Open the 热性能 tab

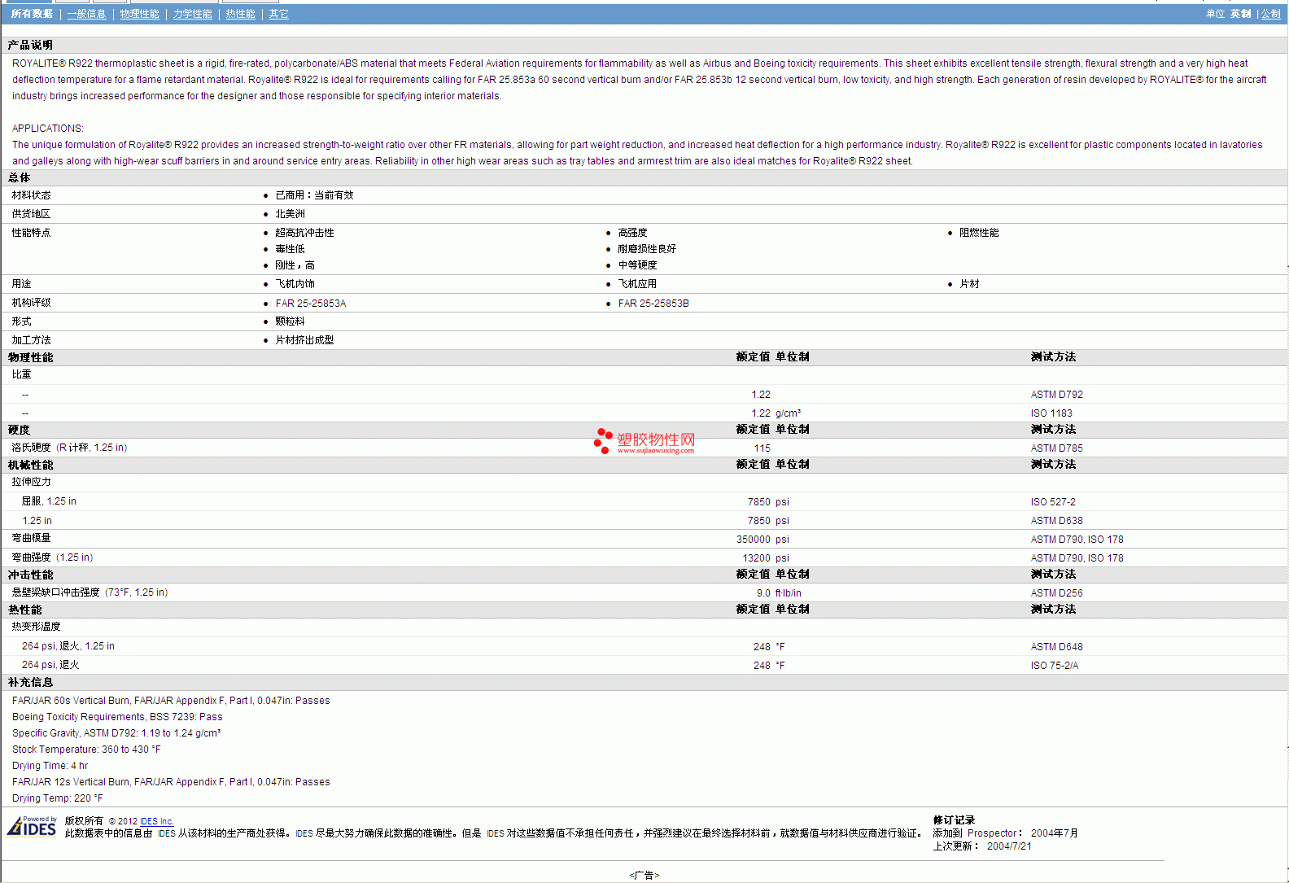point(240,14)
